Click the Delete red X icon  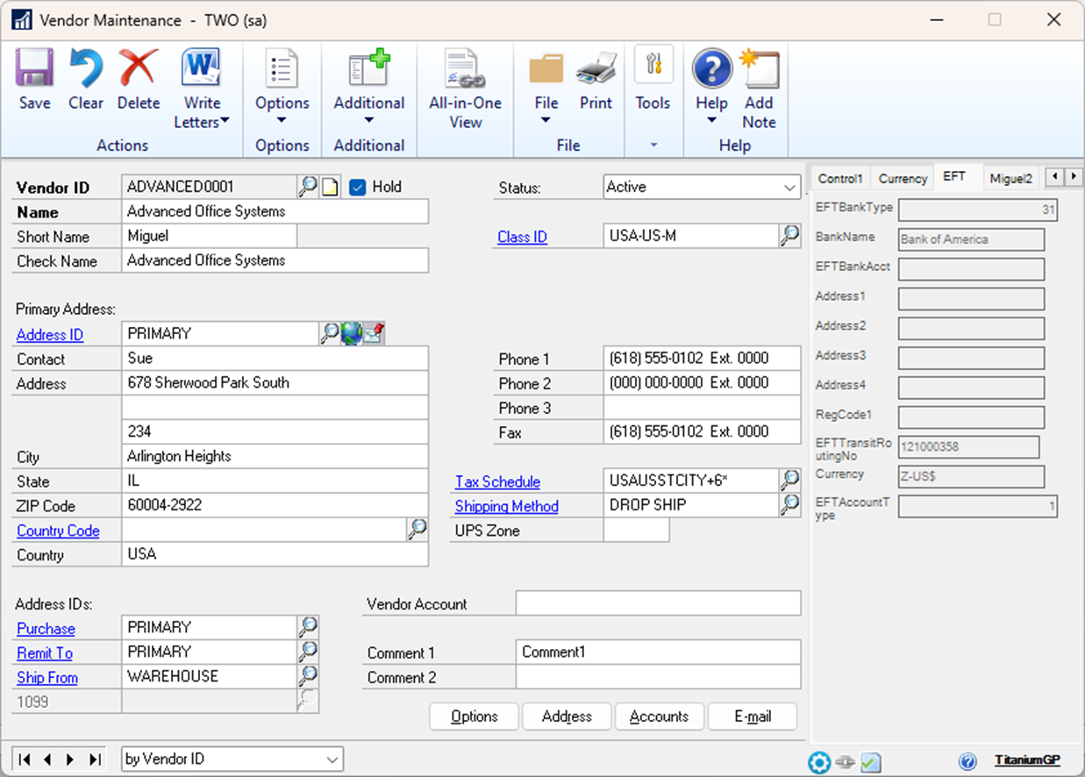(139, 69)
